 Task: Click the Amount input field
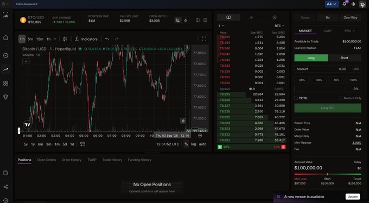[328, 69]
